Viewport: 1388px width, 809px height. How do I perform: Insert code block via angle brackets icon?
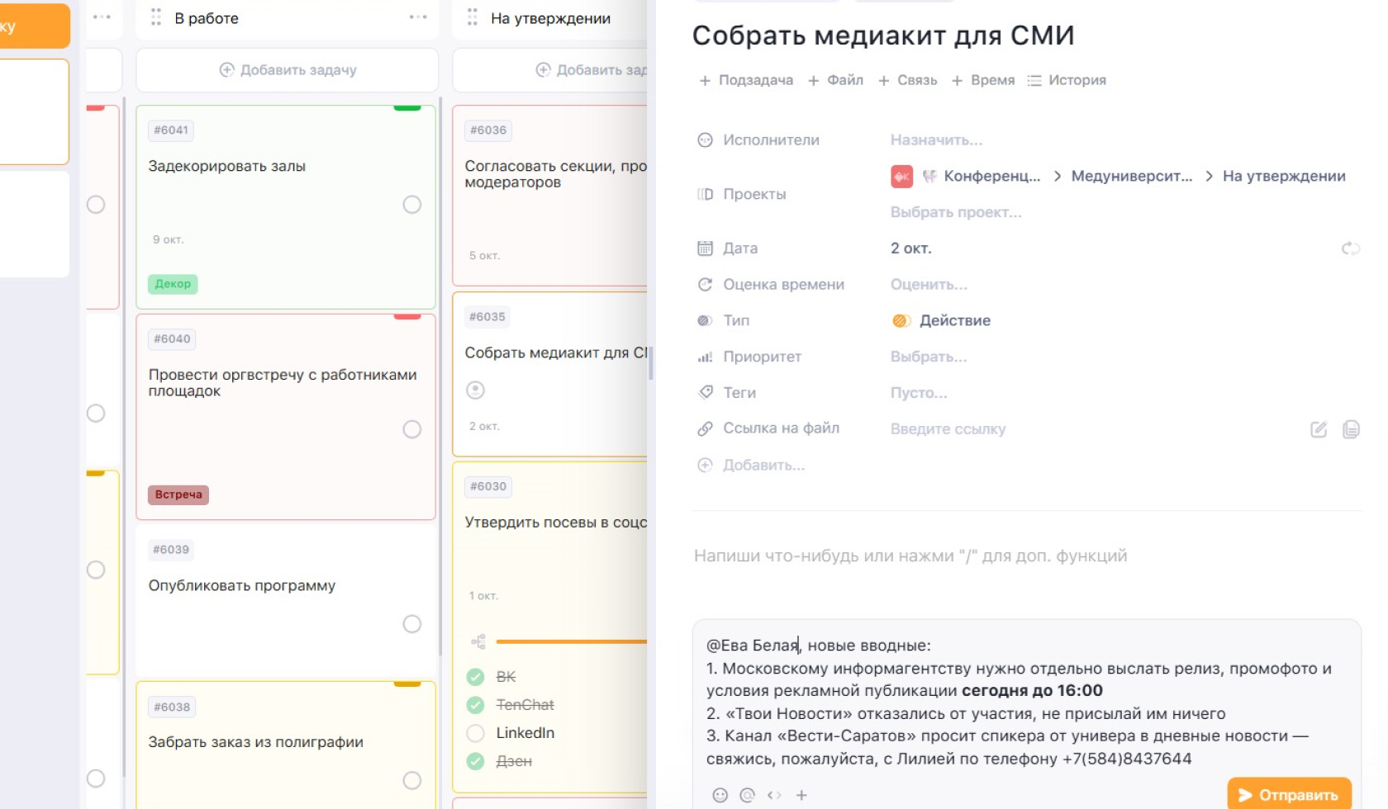coord(774,795)
